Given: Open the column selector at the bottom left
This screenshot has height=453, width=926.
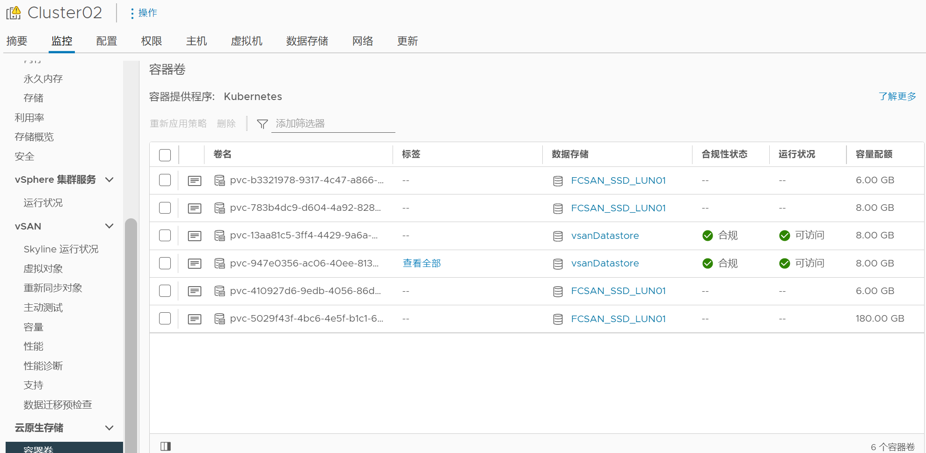Looking at the screenshot, I should click(165, 446).
